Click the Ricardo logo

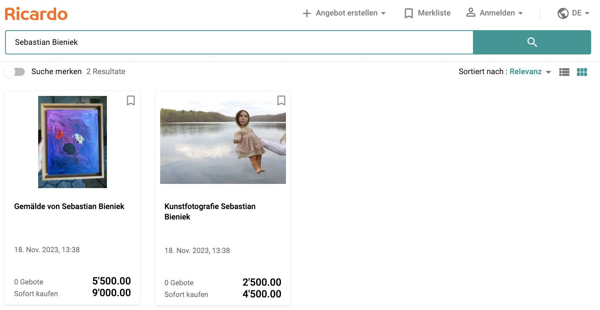(36, 13)
